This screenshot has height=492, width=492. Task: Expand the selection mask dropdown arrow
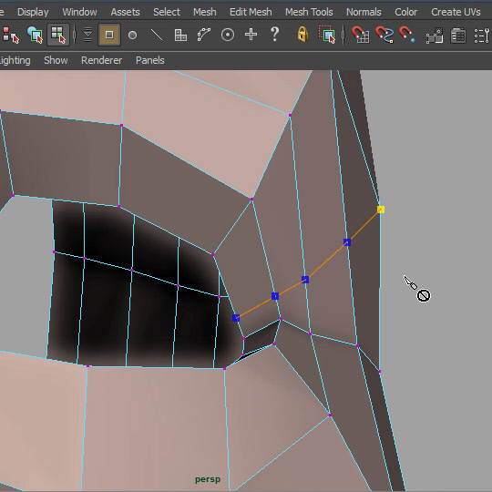(x=87, y=35)
